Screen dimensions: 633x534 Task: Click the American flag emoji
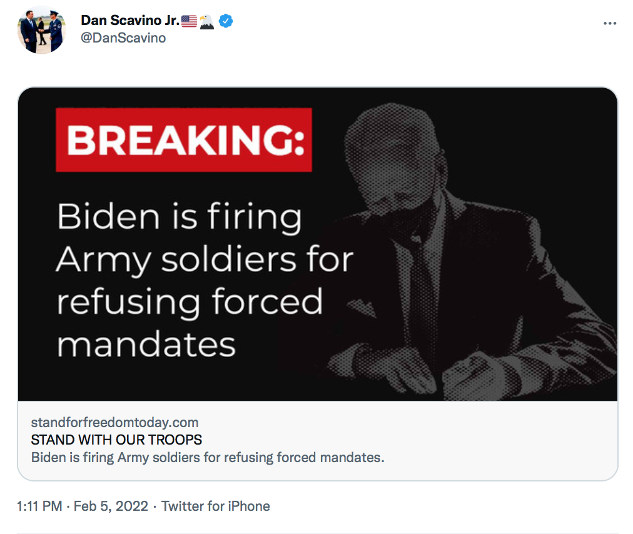(189, 21)
